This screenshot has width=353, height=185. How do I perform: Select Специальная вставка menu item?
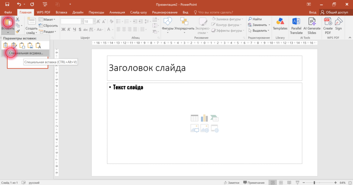(x=26, y=53)
